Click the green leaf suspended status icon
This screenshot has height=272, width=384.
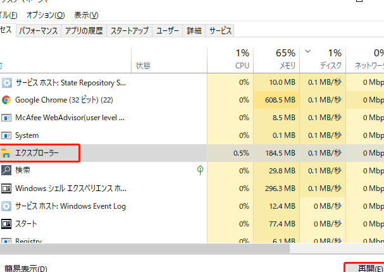click(201, 170)
